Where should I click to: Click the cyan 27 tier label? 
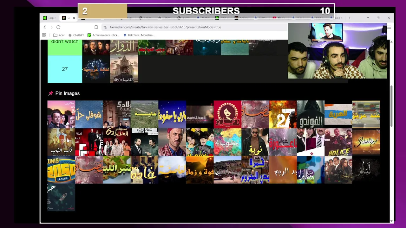(x=65, y=69)
